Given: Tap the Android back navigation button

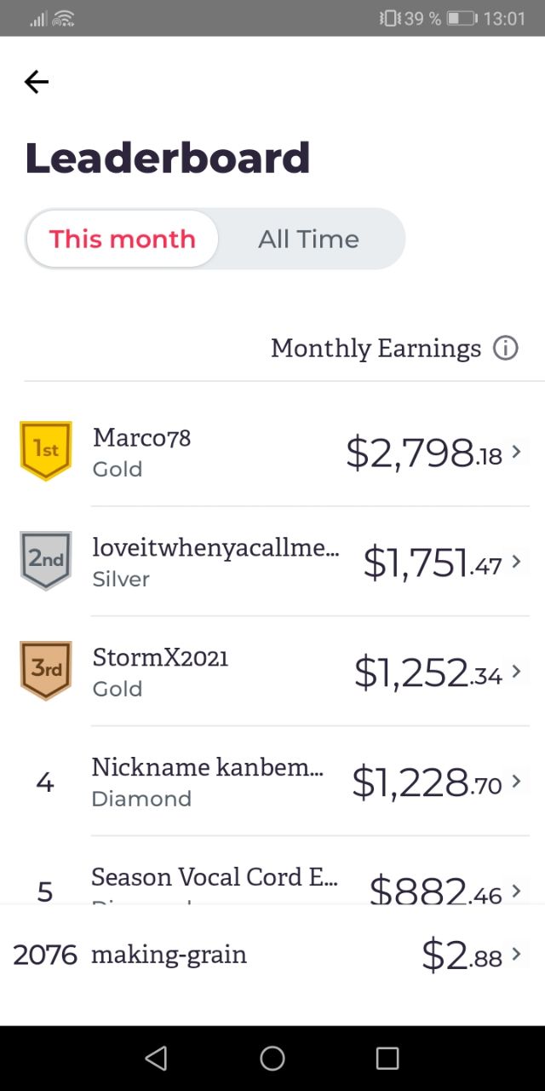Looking at the screenshot, I should click(x=156, y=1058).
